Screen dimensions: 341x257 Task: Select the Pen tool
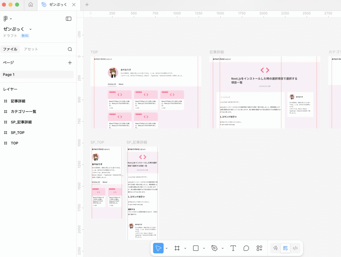214,248
